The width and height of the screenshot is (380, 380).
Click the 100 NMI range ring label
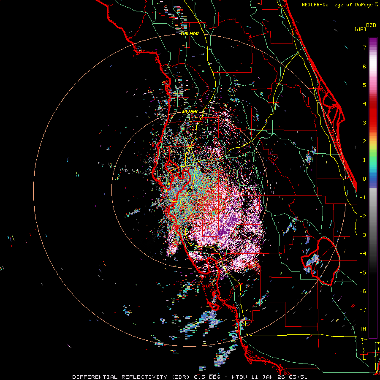pyautogui.click(x=190, y=33)
